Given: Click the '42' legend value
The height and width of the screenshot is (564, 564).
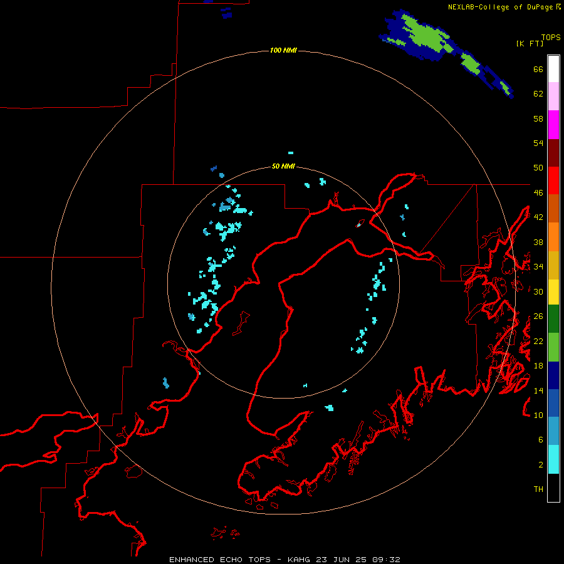Looking at the screenshot, I should pyautogui.click(x=538, y=217).
